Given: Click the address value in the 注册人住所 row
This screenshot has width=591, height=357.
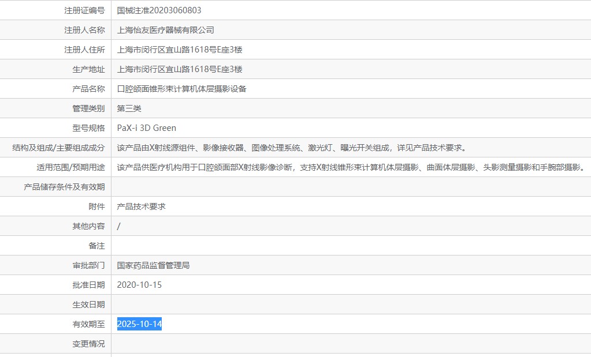Looking at the screenshot, I should pos(180,50).
